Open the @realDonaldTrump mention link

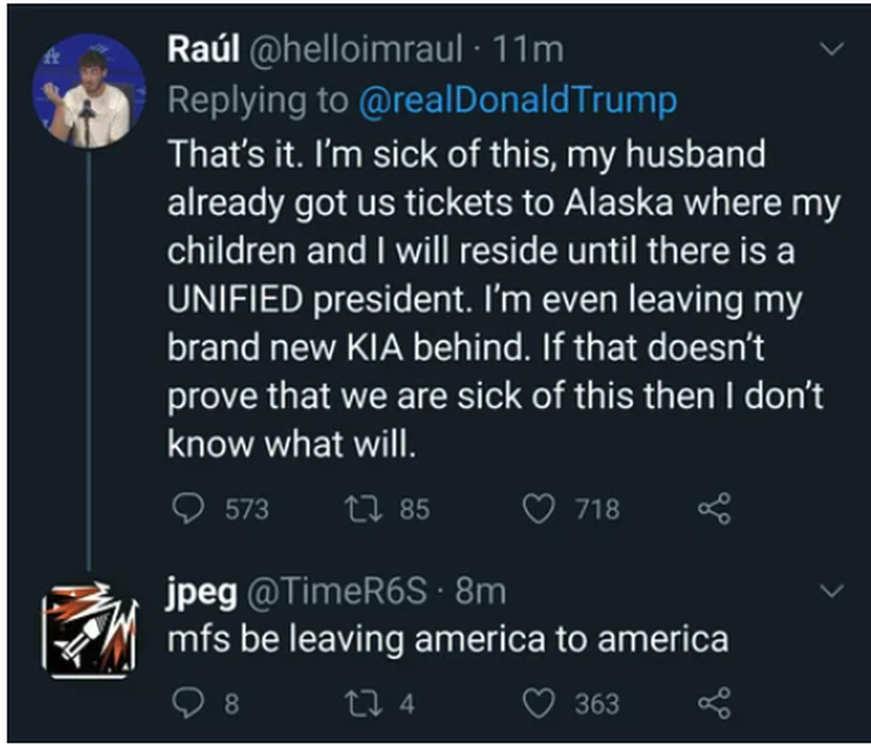pos(518,100)
